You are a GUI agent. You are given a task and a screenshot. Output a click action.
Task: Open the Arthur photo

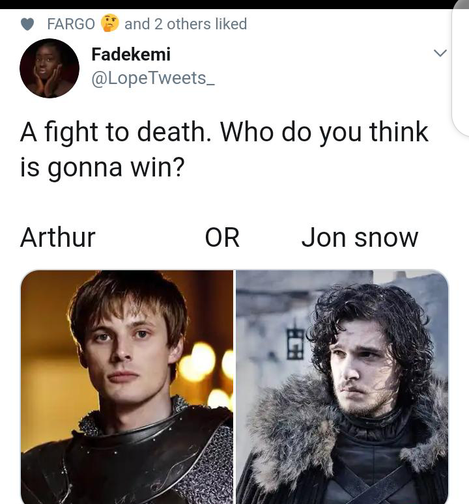(x=127, y=387)
